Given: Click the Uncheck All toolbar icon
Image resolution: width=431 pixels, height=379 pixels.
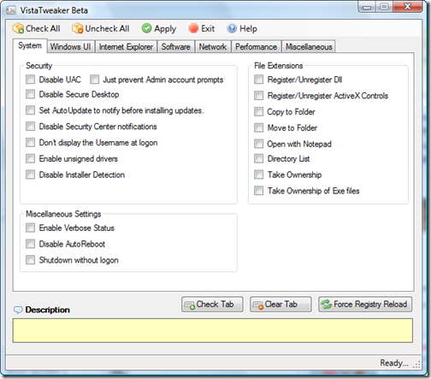Looking at the screenshot, I should 77,28.
